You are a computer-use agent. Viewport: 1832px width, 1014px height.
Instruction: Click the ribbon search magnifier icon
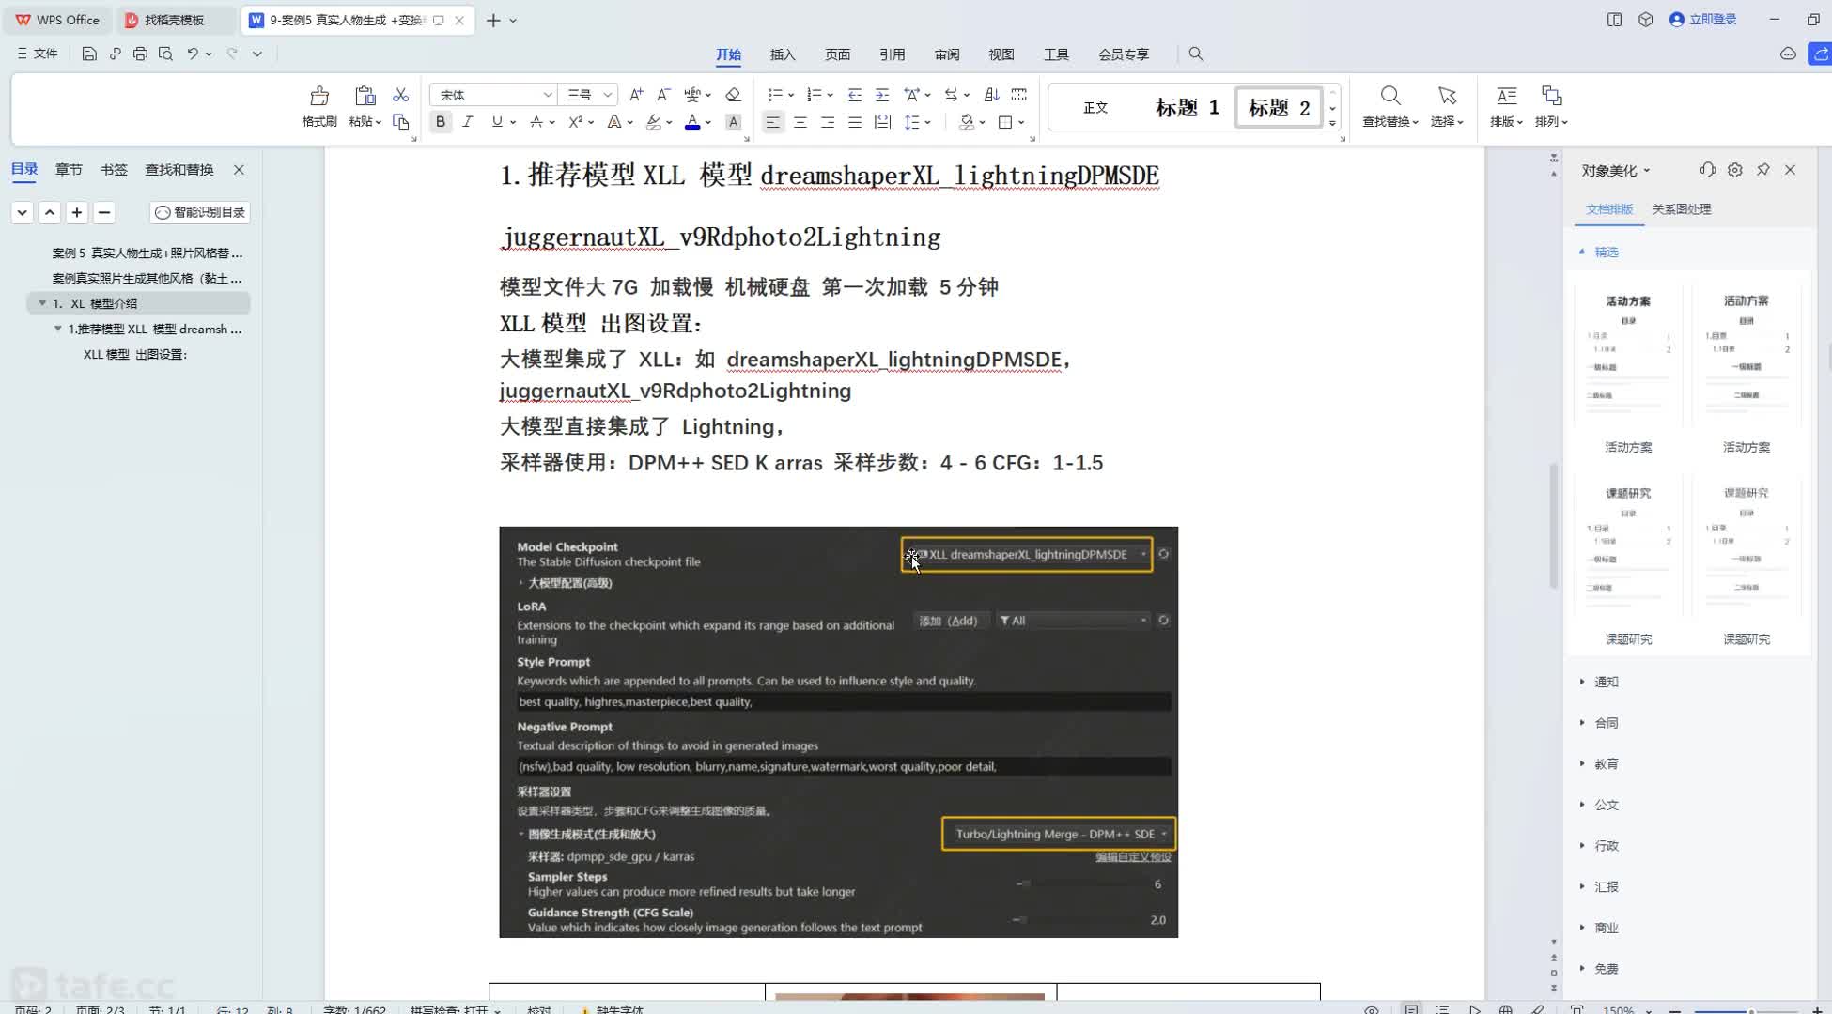click(1196, 54)
